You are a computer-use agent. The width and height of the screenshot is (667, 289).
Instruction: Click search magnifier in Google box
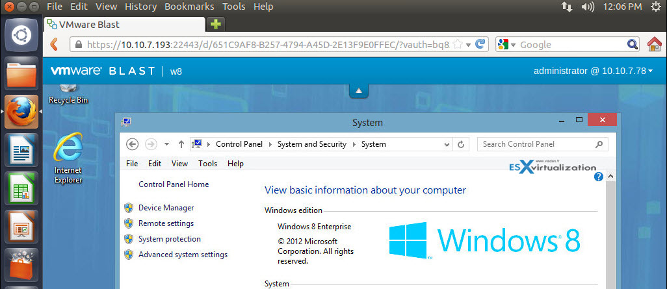[x=633, y=44]
